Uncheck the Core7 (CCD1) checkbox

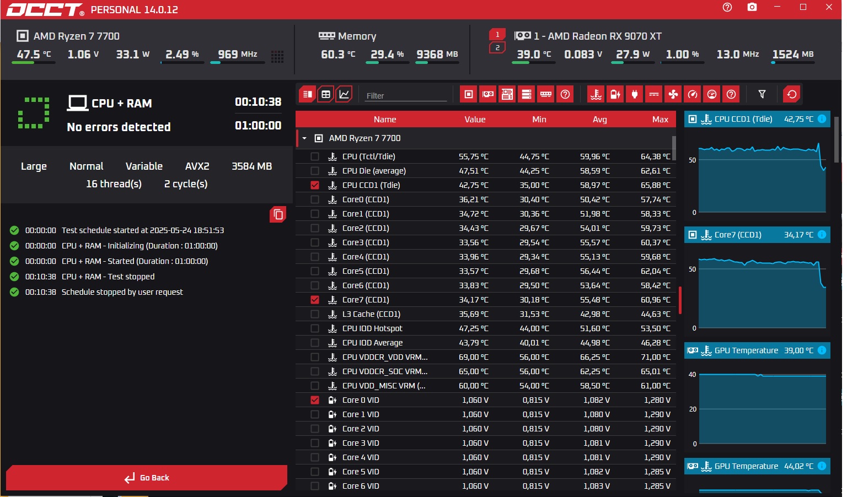[315, 300]
